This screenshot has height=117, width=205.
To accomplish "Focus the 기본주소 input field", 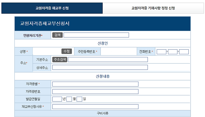I will coord(108,59).
